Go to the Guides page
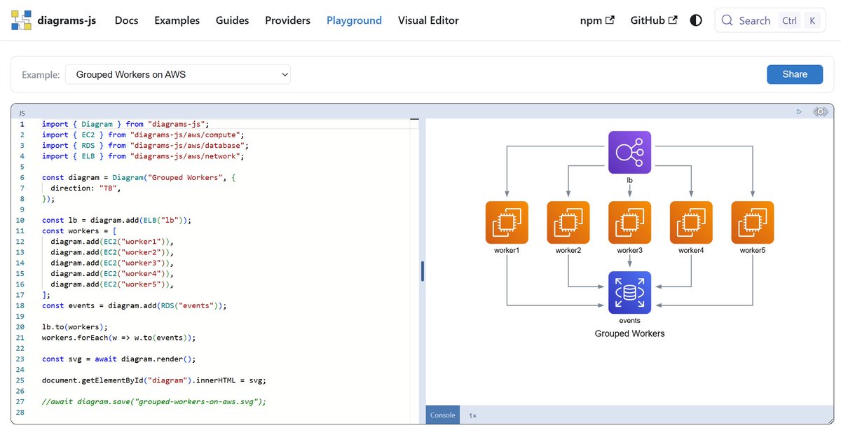Image resolution: width=841 pixels, height=435 pixels. click(232, 20)
